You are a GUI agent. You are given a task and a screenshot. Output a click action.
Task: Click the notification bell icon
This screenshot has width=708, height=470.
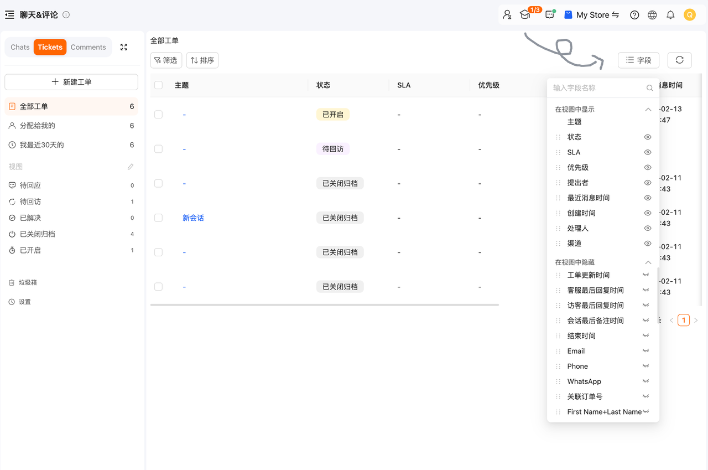670,15
